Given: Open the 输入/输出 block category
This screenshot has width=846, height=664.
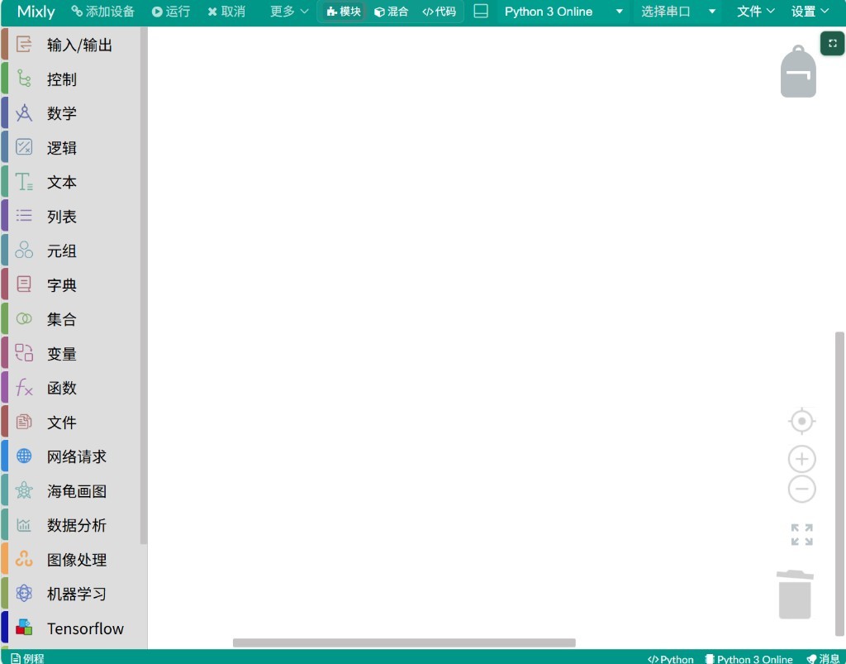Looking at the screenshot, I should click(x=70, y=45).
